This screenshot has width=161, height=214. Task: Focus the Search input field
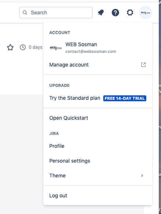point(56,13)
